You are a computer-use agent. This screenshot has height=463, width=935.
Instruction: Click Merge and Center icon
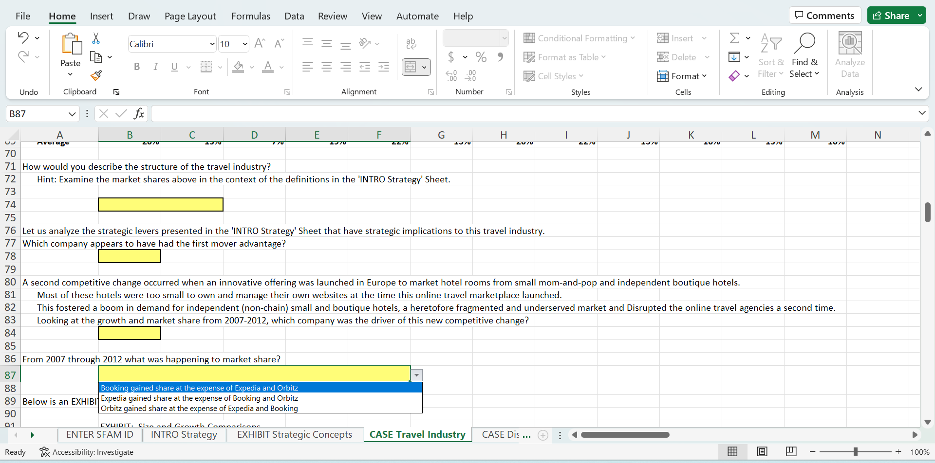pos(411,67)
